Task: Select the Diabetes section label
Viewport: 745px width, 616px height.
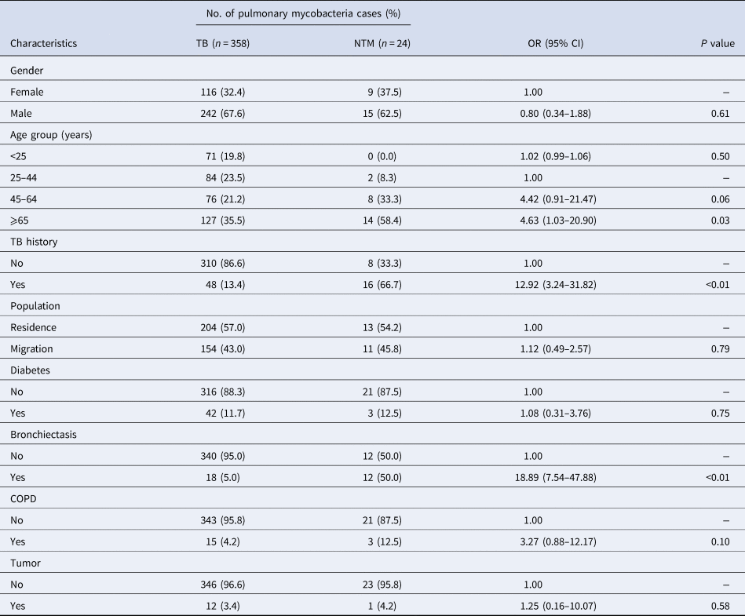Action: [31, 369]
